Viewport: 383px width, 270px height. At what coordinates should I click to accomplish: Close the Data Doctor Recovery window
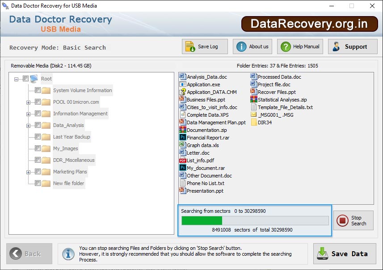pos(372,6)
